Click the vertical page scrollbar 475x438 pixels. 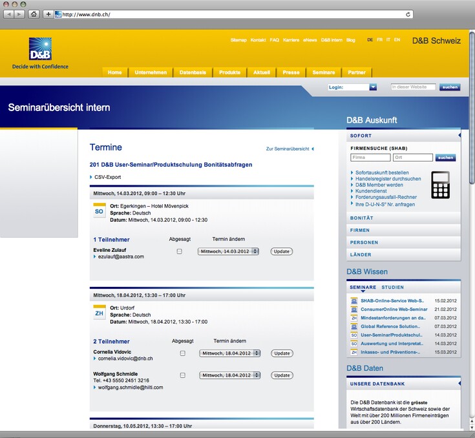coord(472,108)
